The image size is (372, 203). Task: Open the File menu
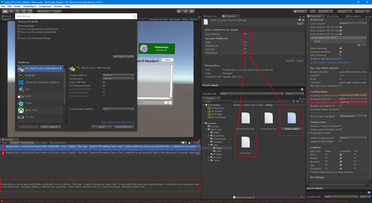3,6
